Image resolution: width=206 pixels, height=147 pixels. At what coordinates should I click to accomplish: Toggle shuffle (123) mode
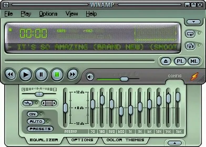click(x=190, y=46)
